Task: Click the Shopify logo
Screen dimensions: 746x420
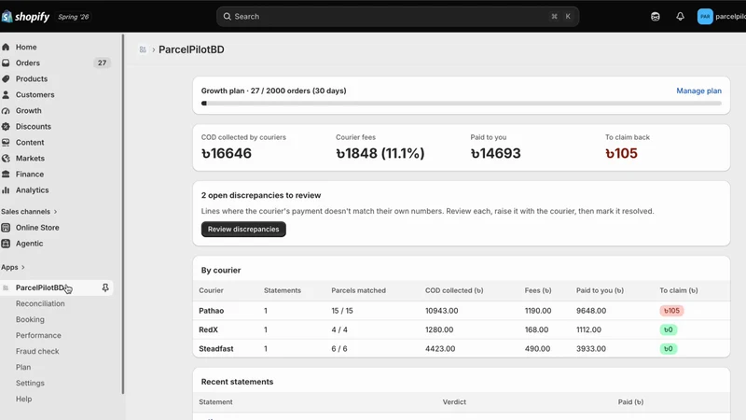Action: click(26, 17)
